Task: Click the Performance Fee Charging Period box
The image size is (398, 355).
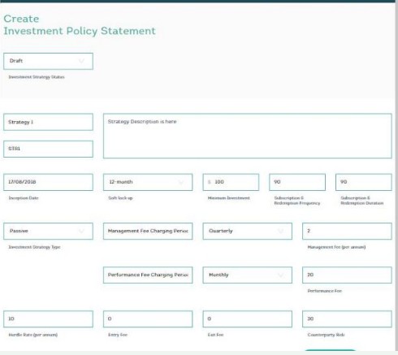Action: (148, 275)
